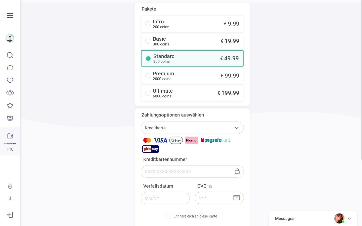This screenshot has height=226, width=362.
Task: Expand the Kreditkarte payment dropdown
Action: 192,128
